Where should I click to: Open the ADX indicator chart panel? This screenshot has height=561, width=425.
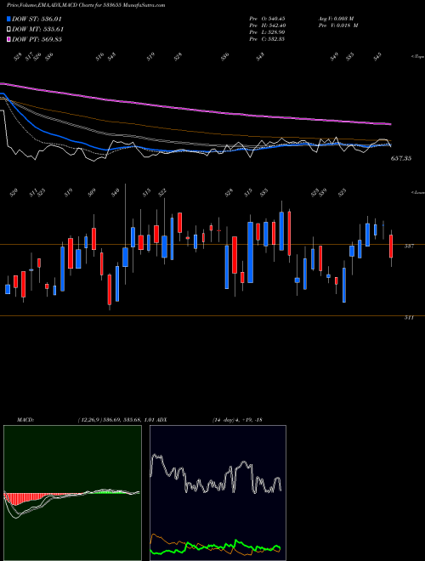(x=218, y=493)
